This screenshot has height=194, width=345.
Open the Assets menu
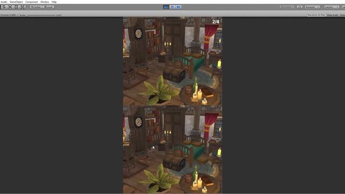coord(4,2)
